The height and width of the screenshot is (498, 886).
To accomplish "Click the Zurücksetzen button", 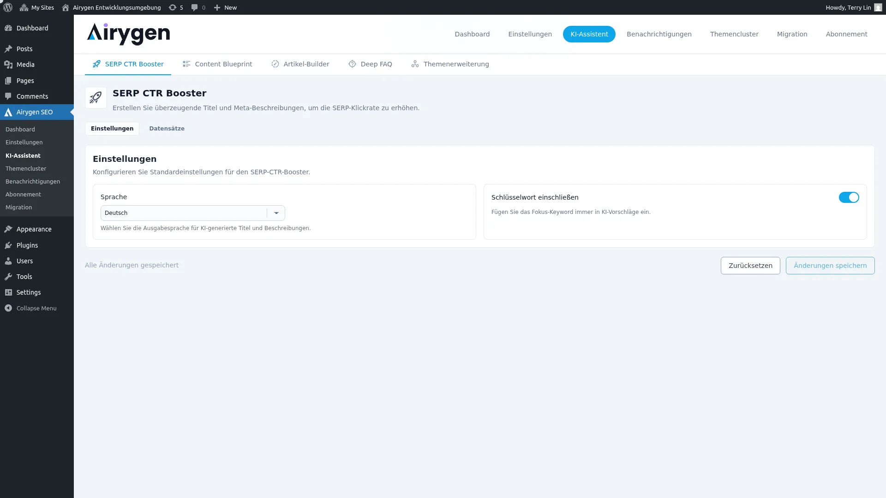I will click(750, 266).
